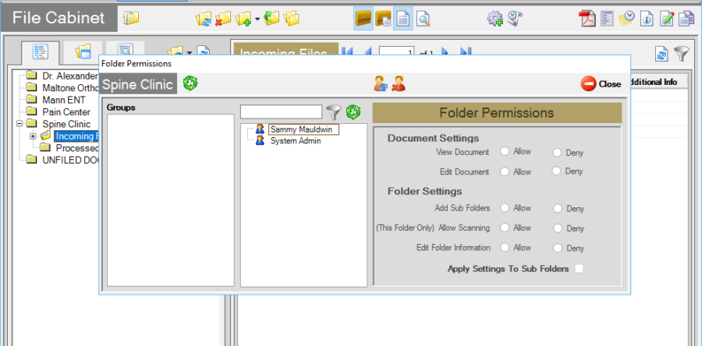The image size is (702, 346).
Task: Click refresh icon beside Spine Clinic title
Action: tap(190, 83)
